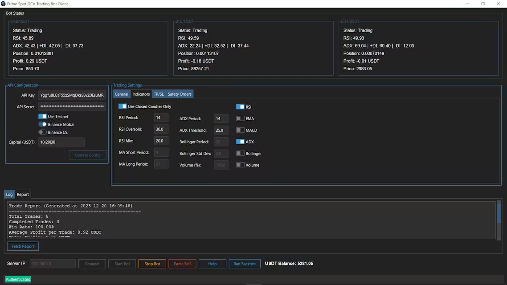
Task: Open the General settings tab
Action: [x=122, y=94]
